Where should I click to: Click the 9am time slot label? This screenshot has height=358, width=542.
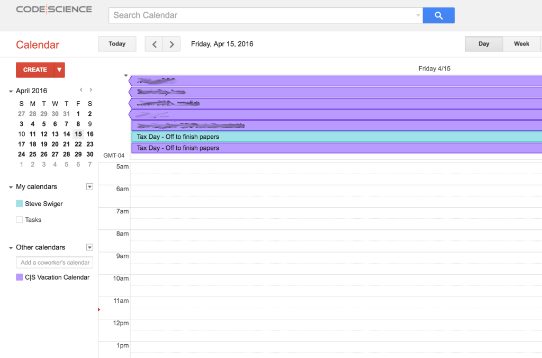click(x=122, y=256)
